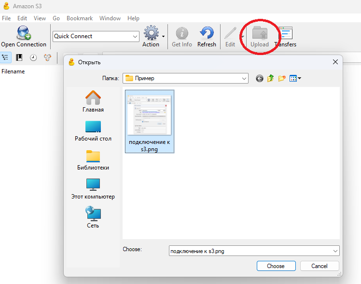Click the Open Connection toolbar icon
The image size is (361, 284).
pyautogui.click(x=23, y=33)
